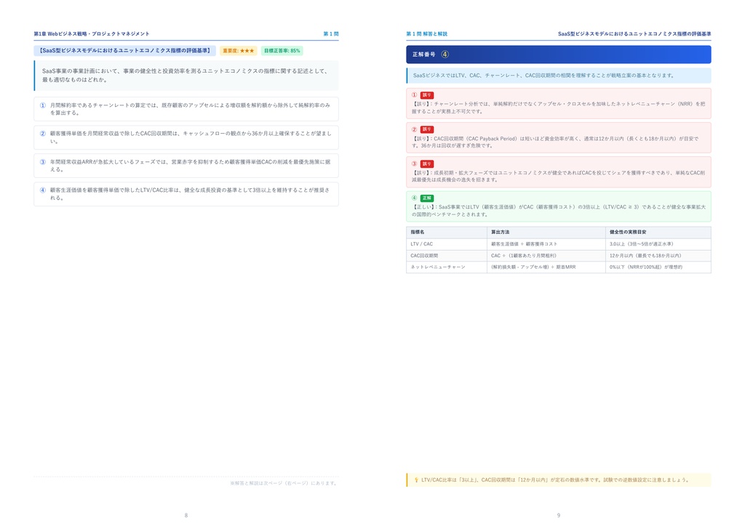Select the option text about 月間解約率であるチャーンレート

coord(190,109)
